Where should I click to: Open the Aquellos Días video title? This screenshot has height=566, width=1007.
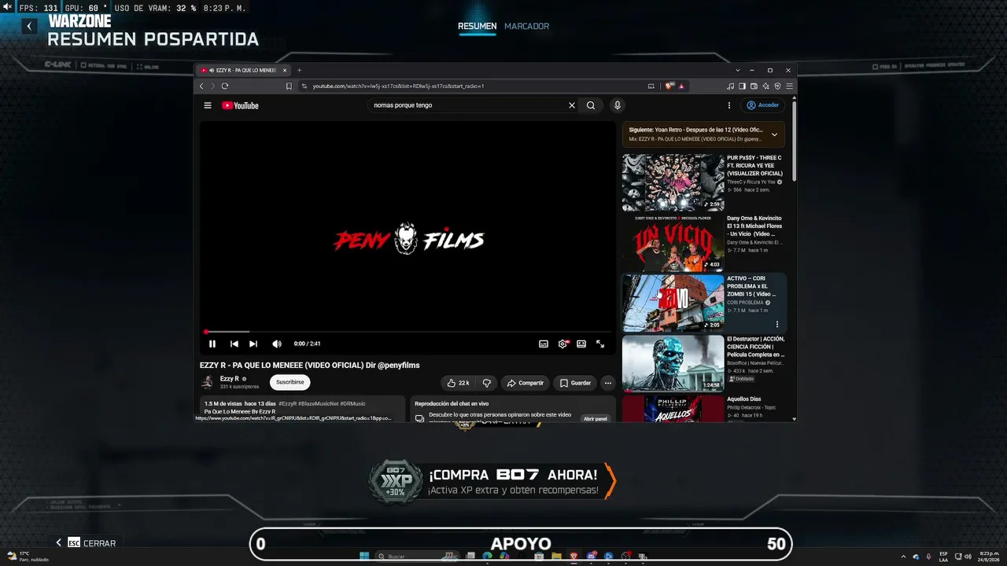pyautogui.click(x=743, y=399)
